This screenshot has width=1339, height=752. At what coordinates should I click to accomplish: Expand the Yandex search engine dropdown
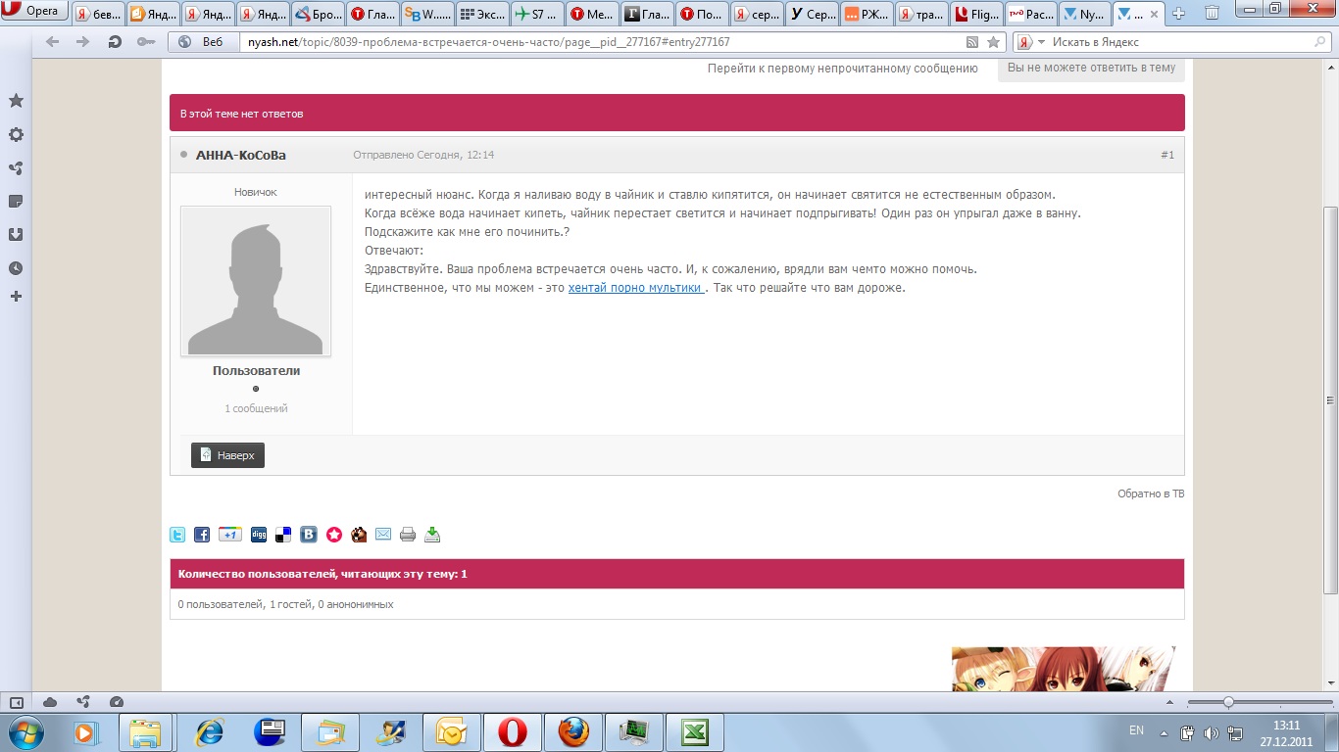pyautogui.click(x=1041, y=42)
